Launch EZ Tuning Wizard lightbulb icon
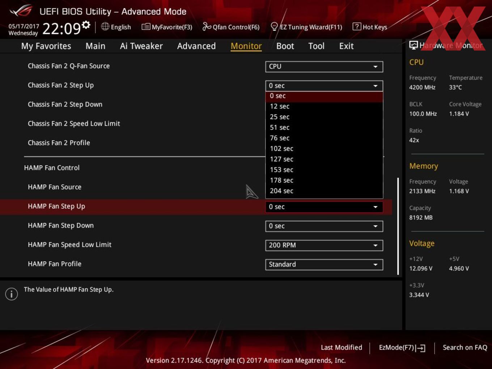 tap(274, 26)
